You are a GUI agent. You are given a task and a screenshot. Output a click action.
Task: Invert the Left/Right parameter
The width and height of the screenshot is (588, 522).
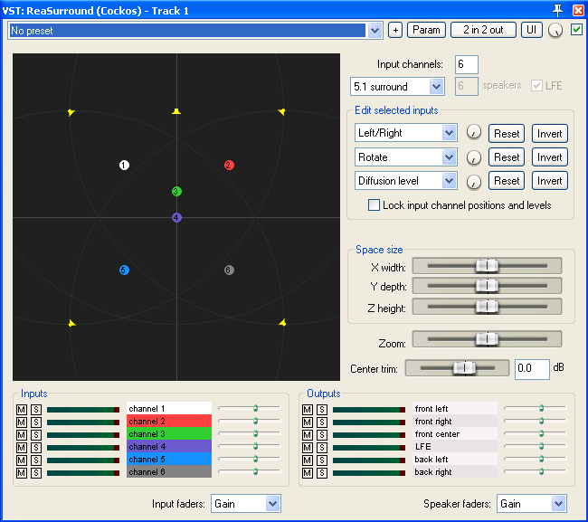550,134
